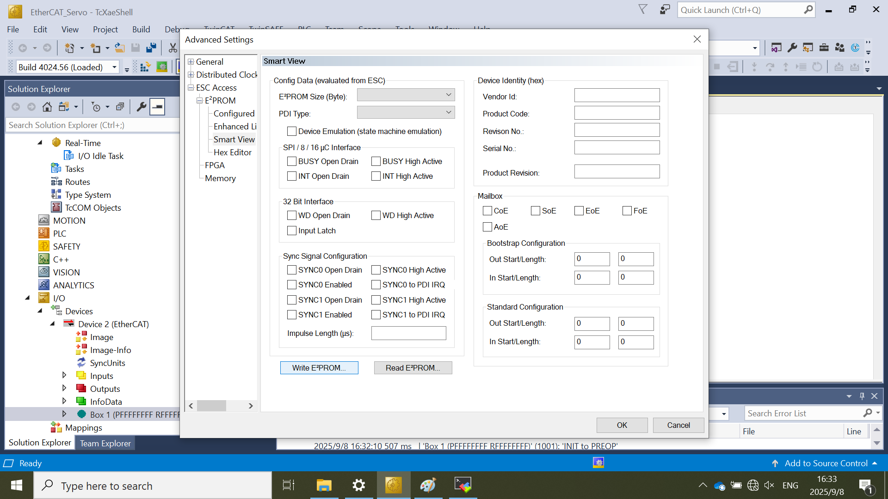Open TwinCAT taskbar application icon

click(x=393, y=485)
